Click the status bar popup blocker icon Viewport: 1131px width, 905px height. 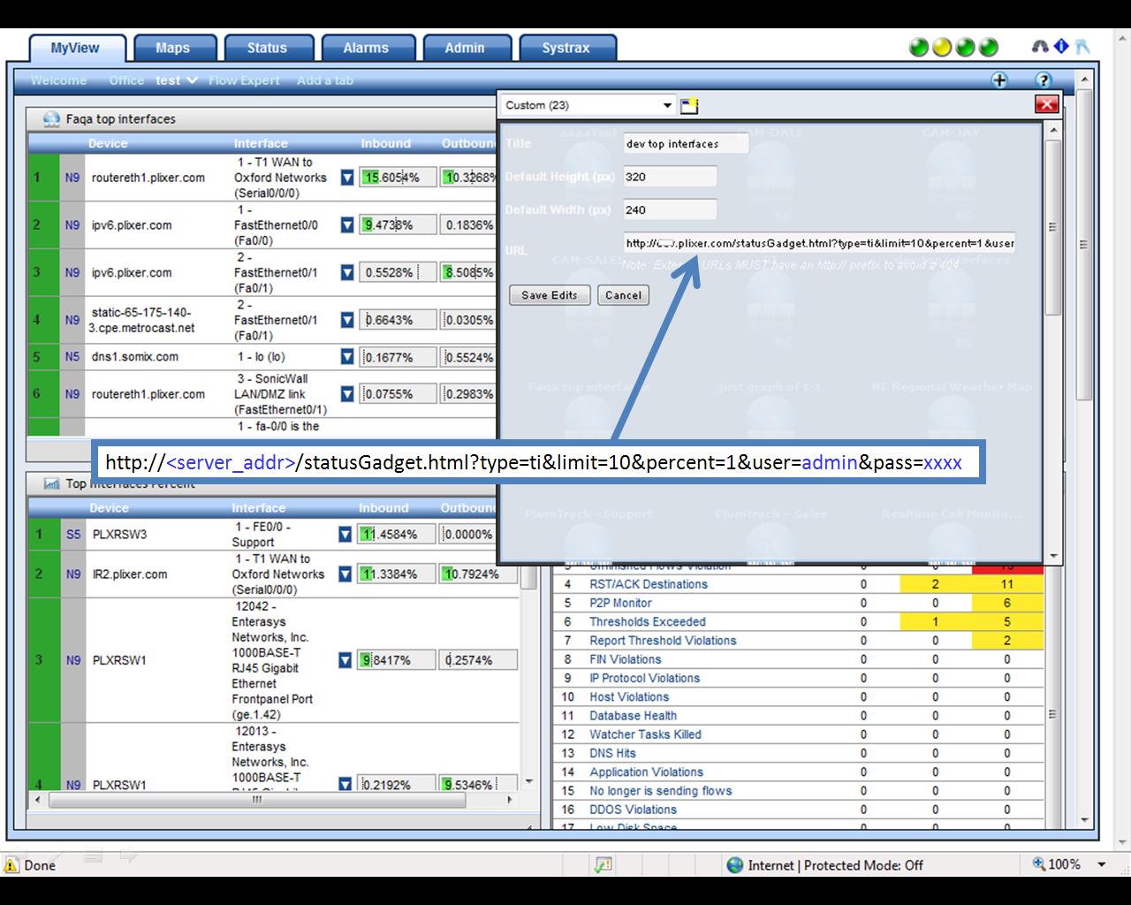(603, 865)
